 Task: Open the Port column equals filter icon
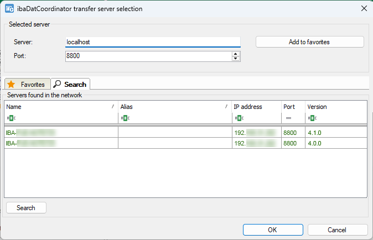click(288, 118)
